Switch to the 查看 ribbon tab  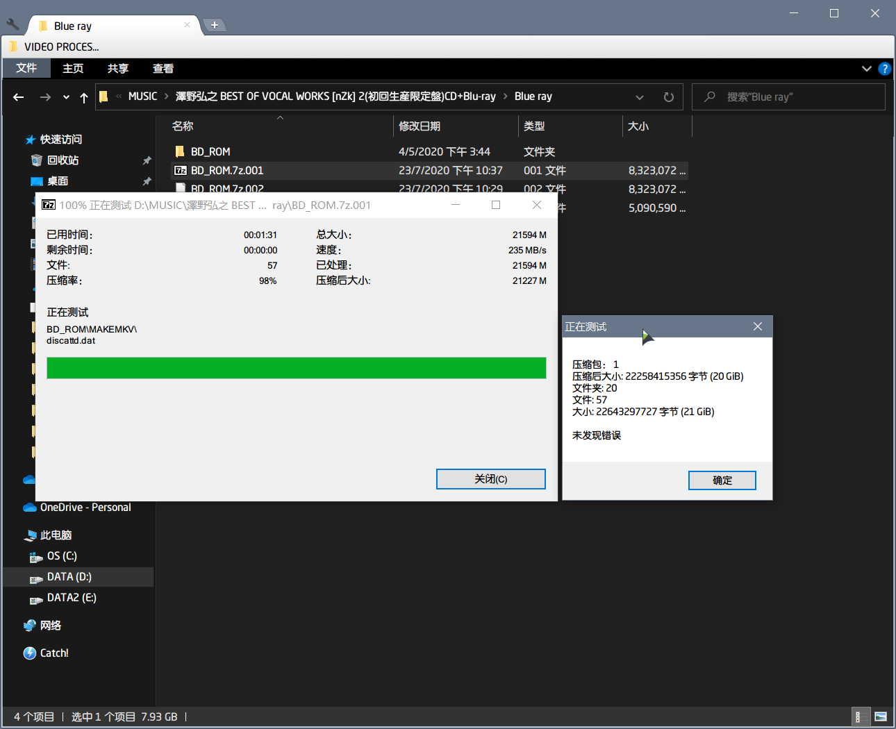point(163,68)
